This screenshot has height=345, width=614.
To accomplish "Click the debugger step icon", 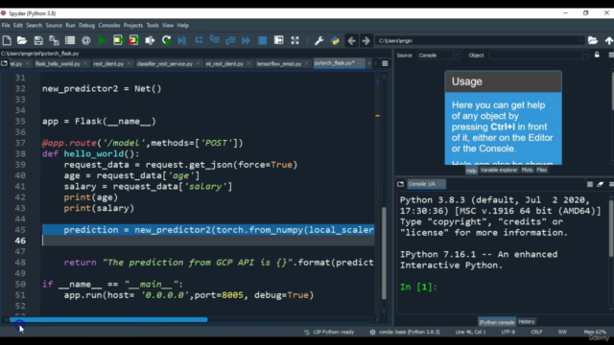I will (x=199, y=40).
